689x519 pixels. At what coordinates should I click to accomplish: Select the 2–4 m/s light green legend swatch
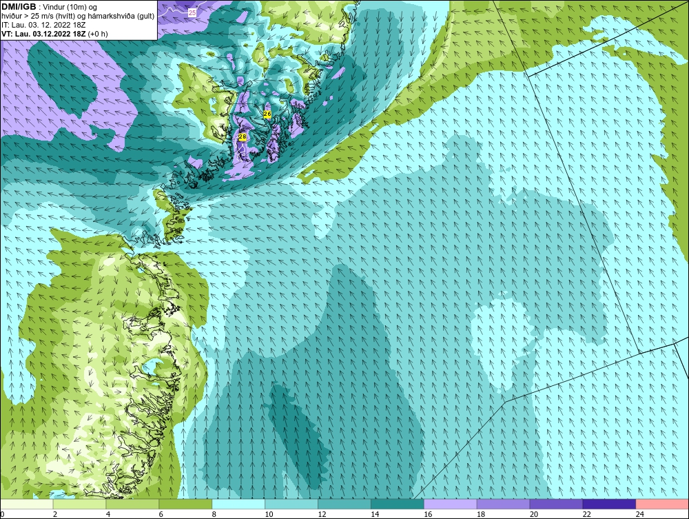pyautogui.click(x=79, y=504)
